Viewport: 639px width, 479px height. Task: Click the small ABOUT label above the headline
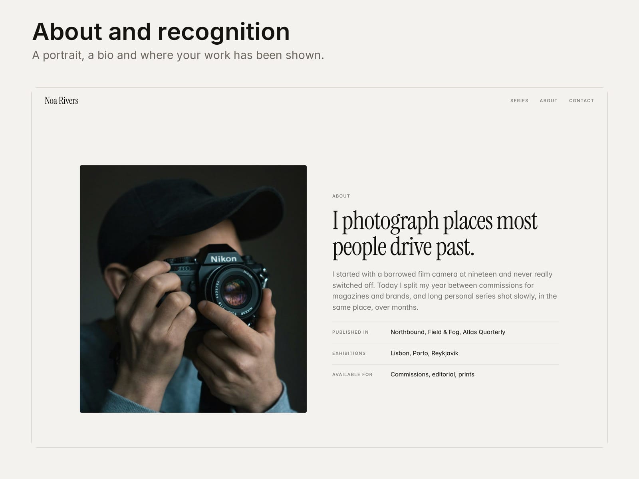341,196
